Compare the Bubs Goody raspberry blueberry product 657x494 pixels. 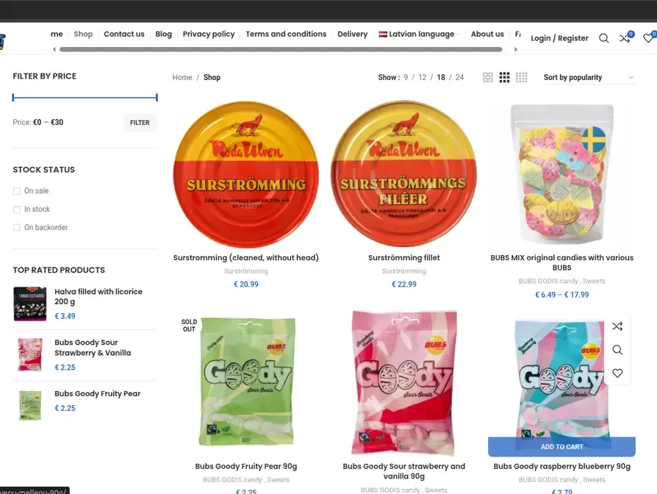(x=617, y=326)
